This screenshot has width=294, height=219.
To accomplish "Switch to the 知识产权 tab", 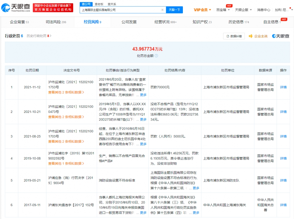I will [202, 22].
